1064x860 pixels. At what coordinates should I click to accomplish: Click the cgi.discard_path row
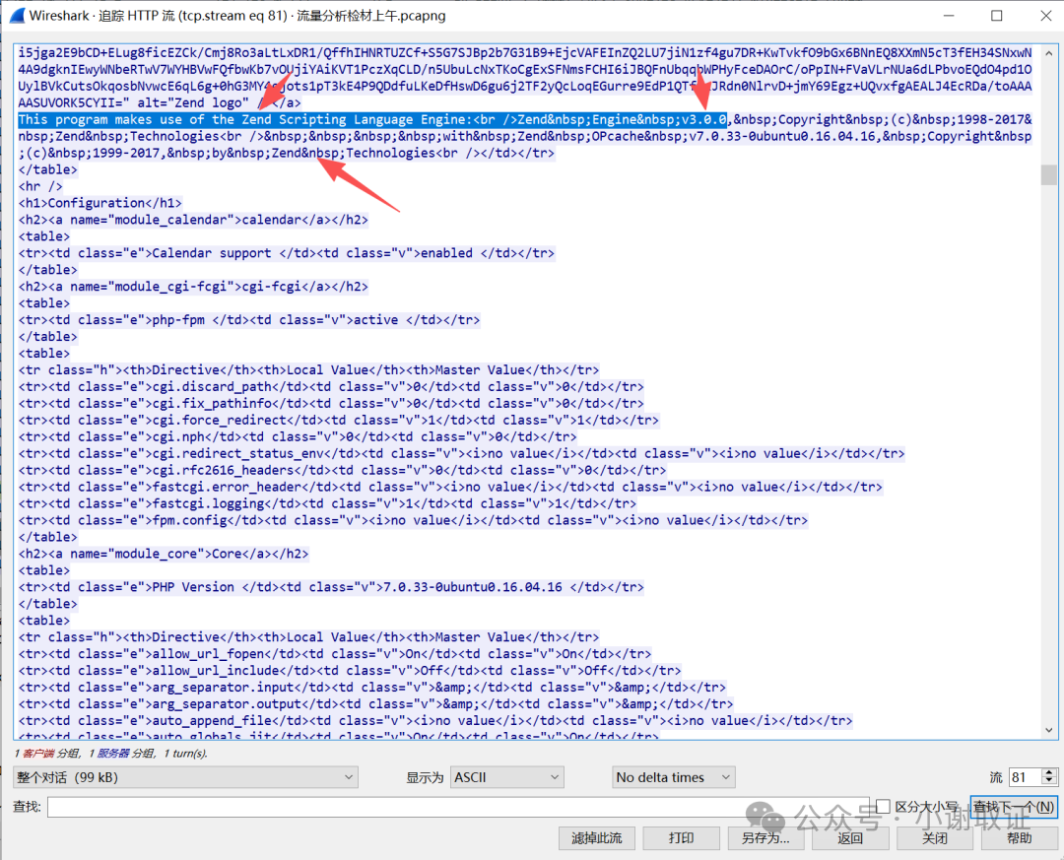331,387
